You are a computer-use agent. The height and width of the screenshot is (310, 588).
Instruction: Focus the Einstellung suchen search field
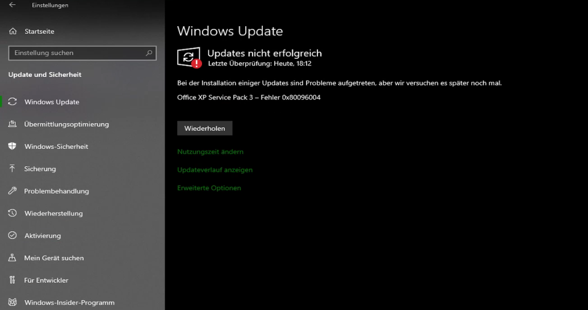tap(82, 53)
